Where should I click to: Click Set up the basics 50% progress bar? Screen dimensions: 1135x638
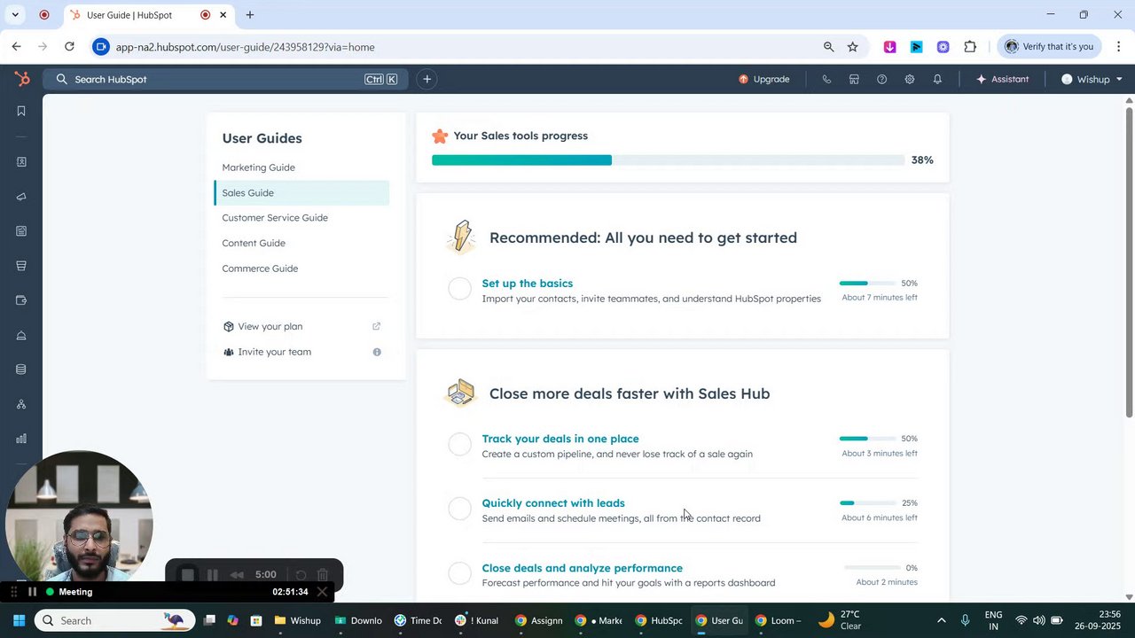click(867, 284)
